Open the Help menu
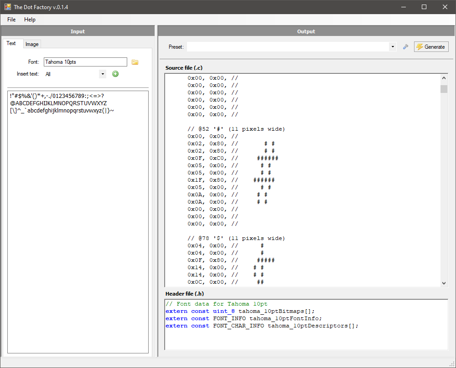Viewport: 456px width, 368px height. click(x=30, y=20)
